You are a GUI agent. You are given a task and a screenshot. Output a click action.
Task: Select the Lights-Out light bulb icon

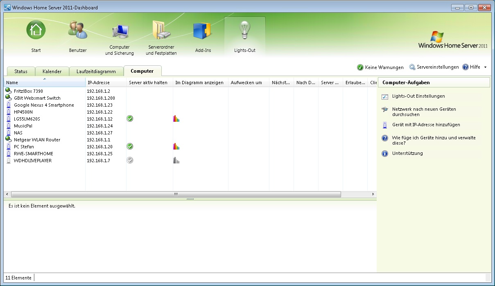click(x=245, y=30)
